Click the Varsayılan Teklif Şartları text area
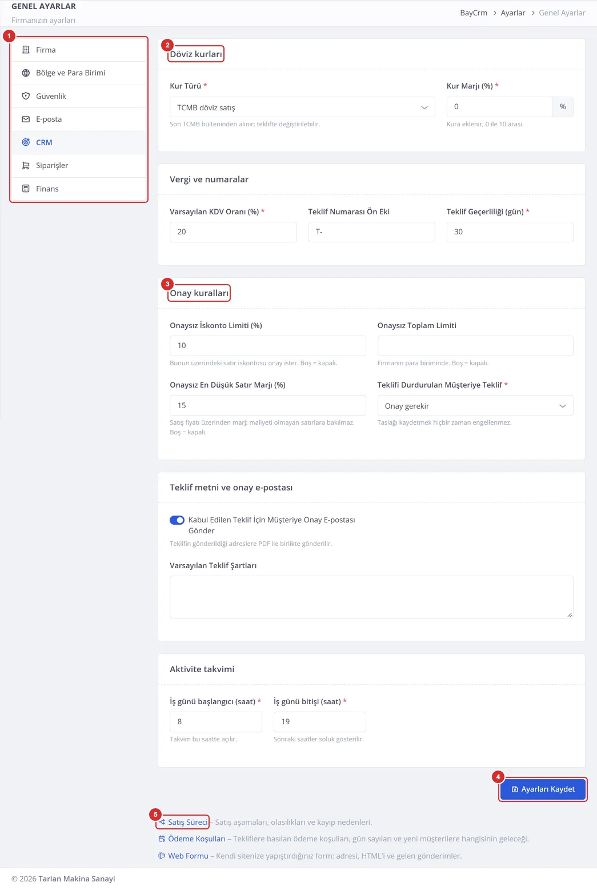Screen dimensions: 597x890 click(x=371, y=597)
